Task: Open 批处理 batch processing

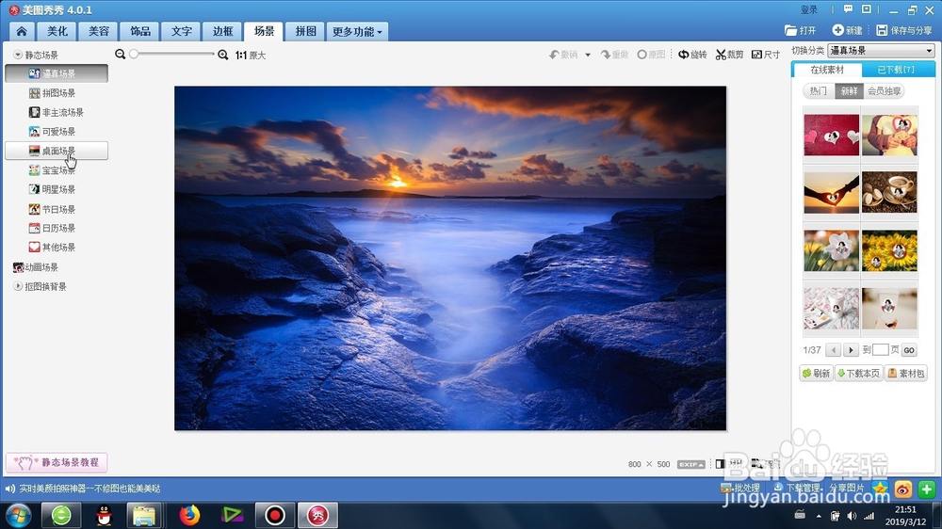Action: coord(740,488)
